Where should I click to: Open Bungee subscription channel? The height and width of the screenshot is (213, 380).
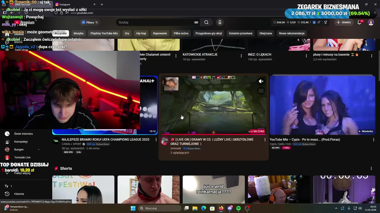(19, 150)
